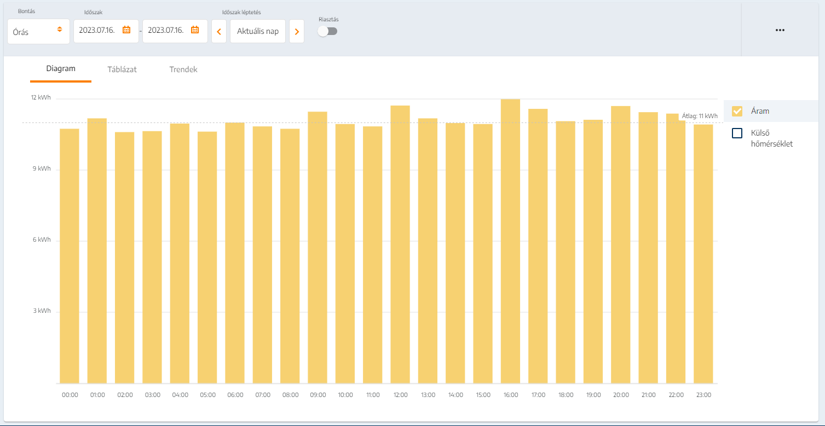
Task: Open the end date calendar picker icon
Action: [195, 30]
